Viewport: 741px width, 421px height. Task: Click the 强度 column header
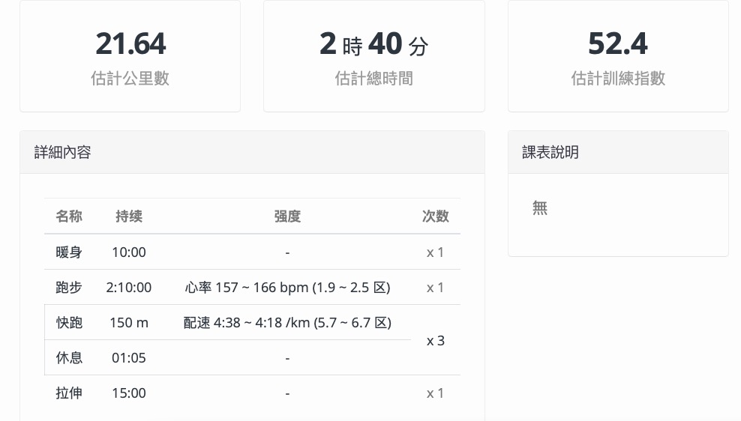(x=287, y=216)
